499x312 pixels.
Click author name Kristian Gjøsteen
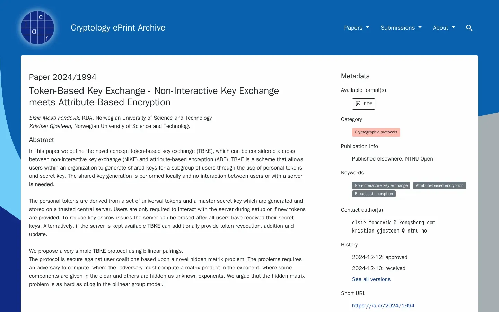50,126
